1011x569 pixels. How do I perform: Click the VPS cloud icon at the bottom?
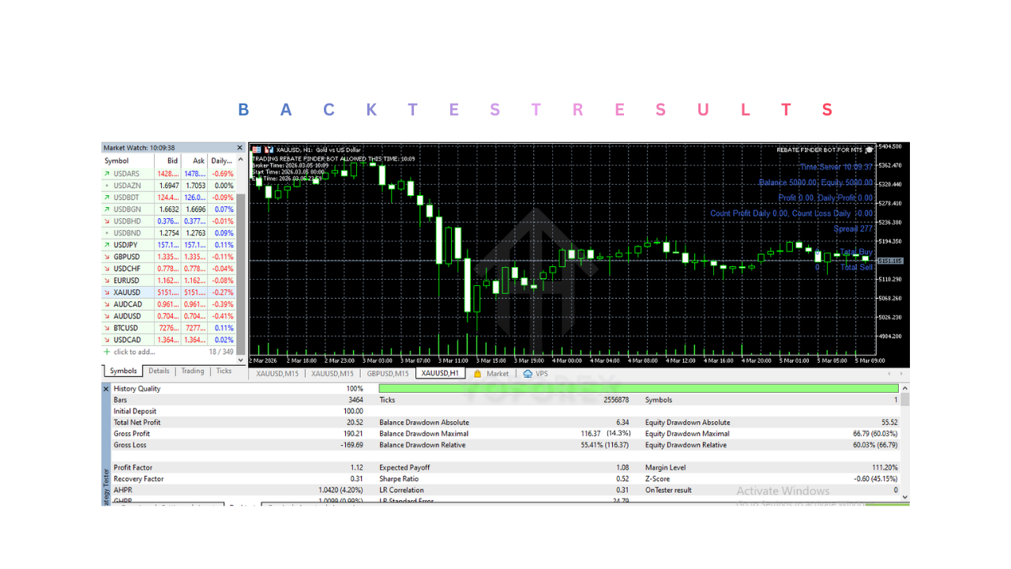pyautogui.click(x=528, y=373)
